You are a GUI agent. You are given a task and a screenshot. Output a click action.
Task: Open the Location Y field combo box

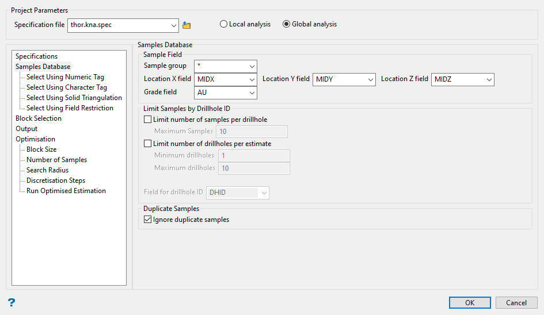pos(370,79)
